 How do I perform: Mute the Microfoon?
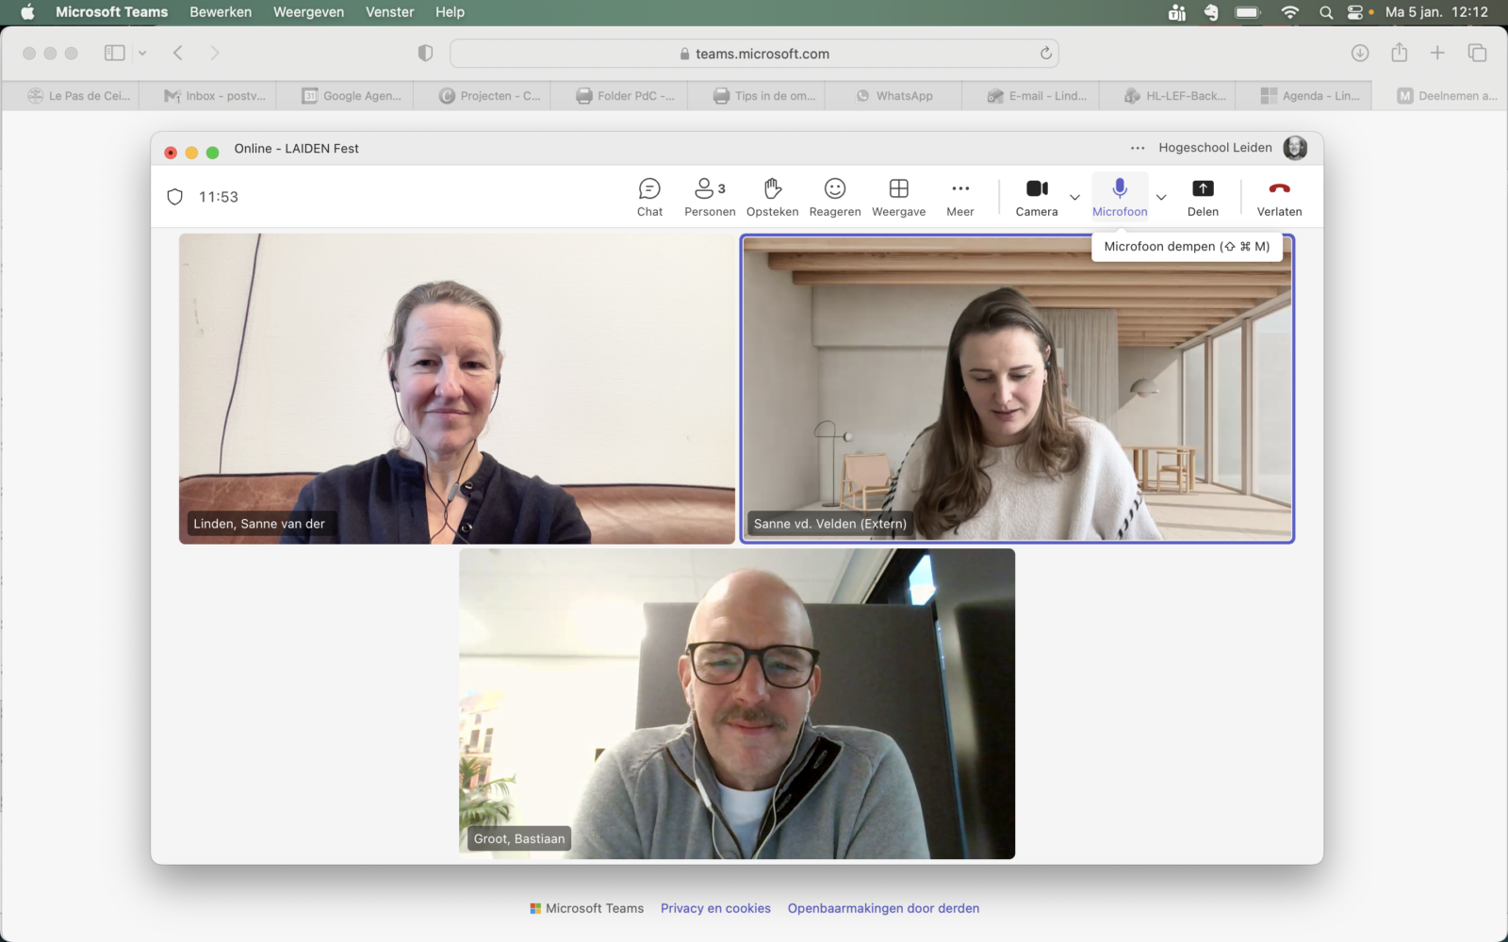[1120, 197]
